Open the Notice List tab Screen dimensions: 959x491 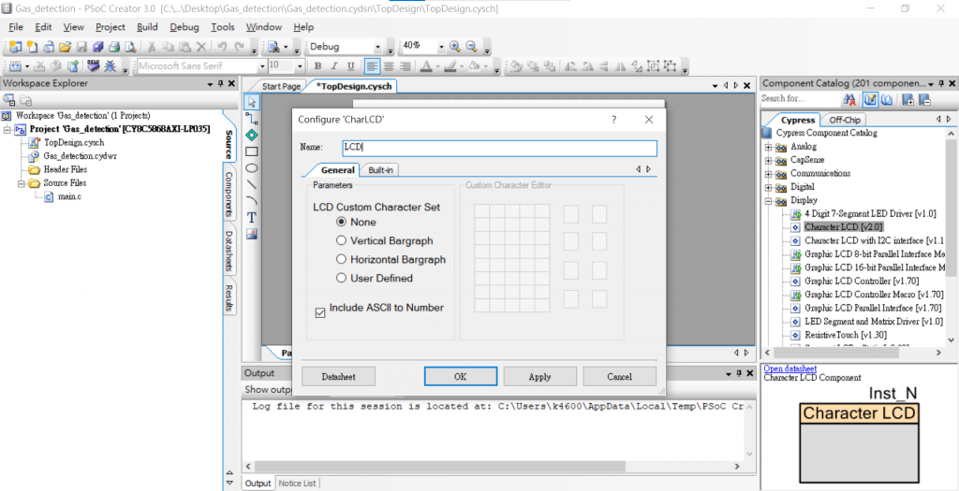[298, 484]
